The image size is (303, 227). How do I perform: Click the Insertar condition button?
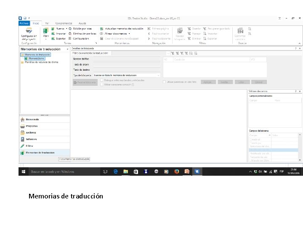(x=225, y=82)
